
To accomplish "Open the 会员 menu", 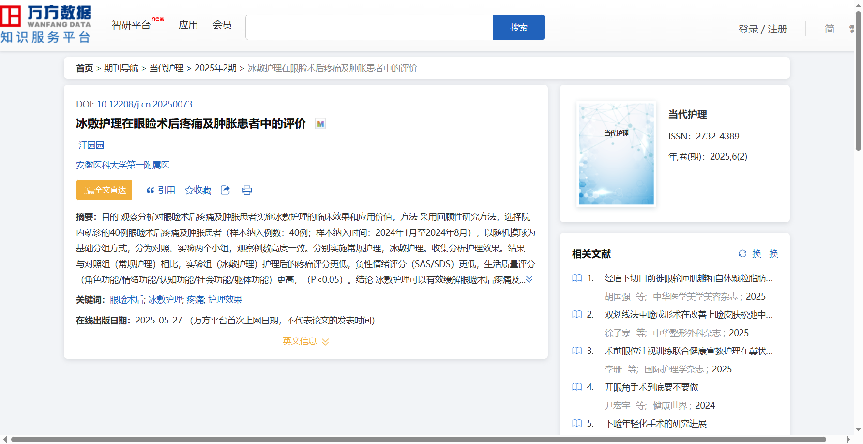I will [222, 25].
